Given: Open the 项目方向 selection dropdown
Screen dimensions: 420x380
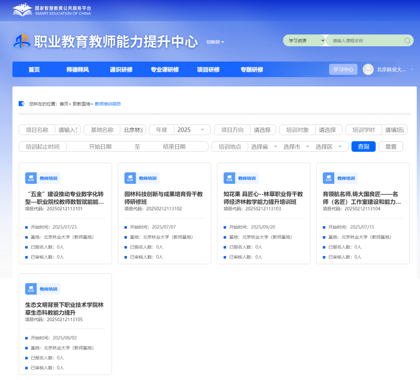Looking at the screenshot, I should (263, 129).
